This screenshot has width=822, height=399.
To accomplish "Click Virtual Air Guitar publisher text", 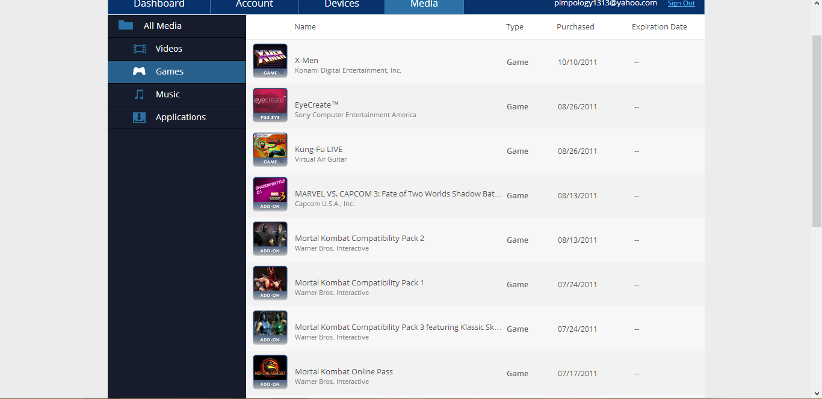I will [321, 159].
